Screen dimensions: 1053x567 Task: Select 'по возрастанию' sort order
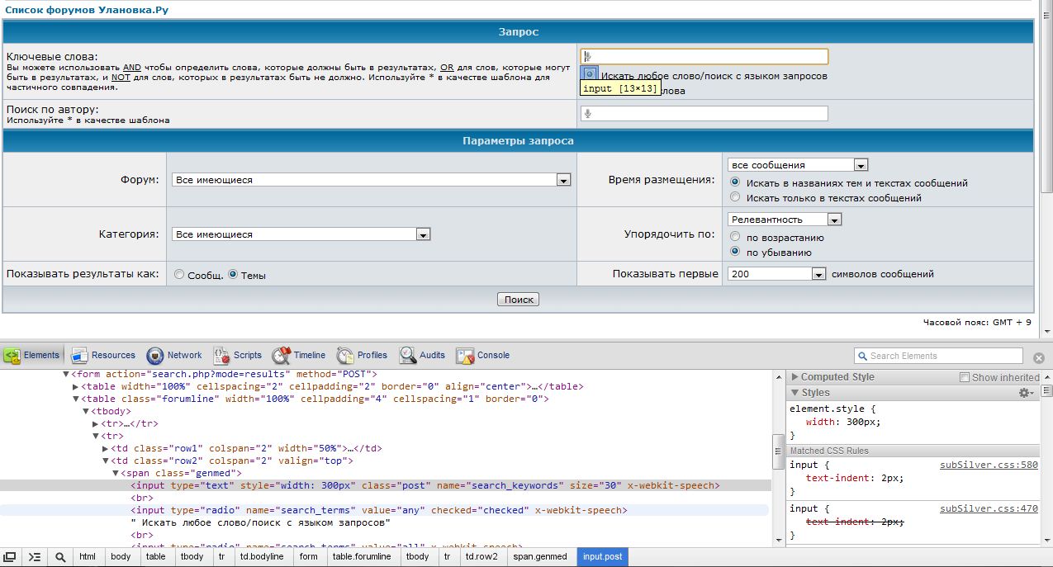pos(735,238)
